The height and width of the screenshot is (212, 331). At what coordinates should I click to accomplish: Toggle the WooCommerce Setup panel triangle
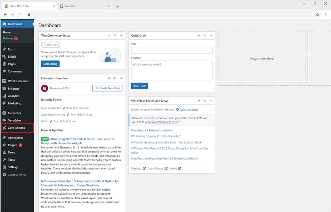pos(121,35)
